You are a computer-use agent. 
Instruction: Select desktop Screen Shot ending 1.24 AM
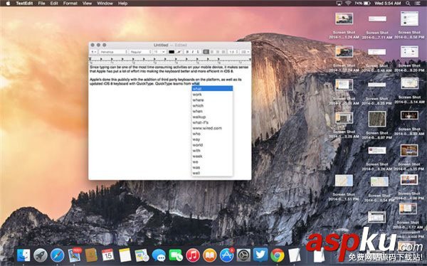(344, 26)
